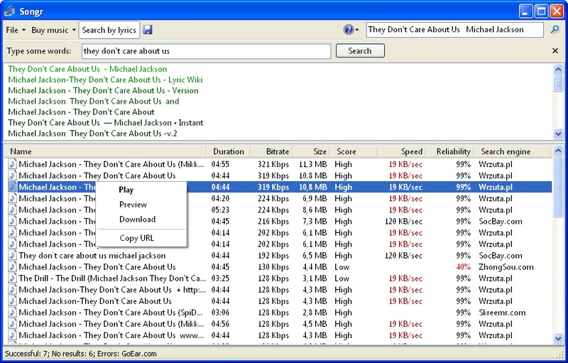The height and width of the screenshot is (363, 568).
Task: Click the results list scrollbar up arrow
Action: click(558, 151)
